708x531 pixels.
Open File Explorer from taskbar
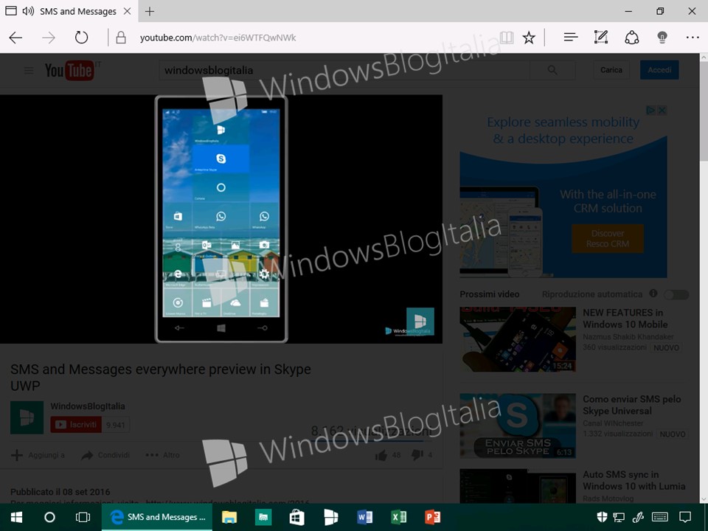click(x=229, y=517)
